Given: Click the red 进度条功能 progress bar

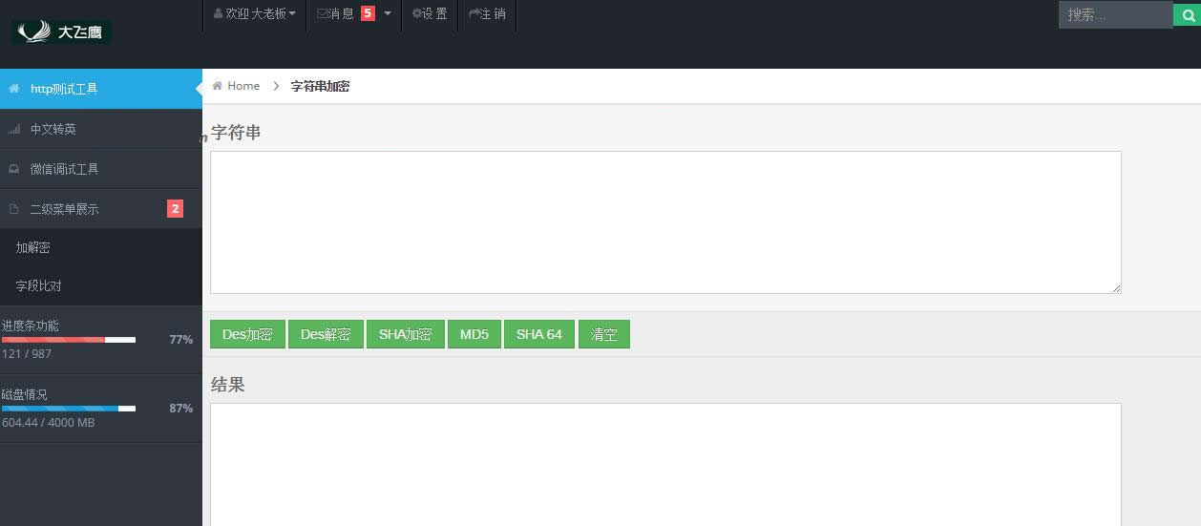Looking at the screenshot, I should [x=69, y=340].
